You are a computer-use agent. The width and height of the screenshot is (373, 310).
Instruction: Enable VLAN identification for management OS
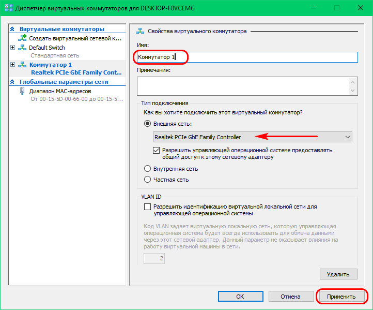click(x=147, y=206)
